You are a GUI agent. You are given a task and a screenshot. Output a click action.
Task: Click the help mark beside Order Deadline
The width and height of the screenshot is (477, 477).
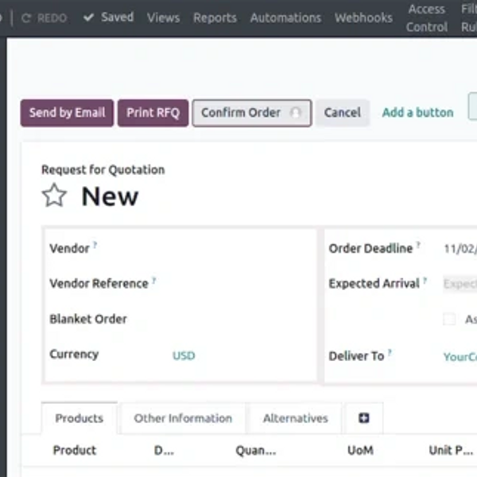coord(418,246)
